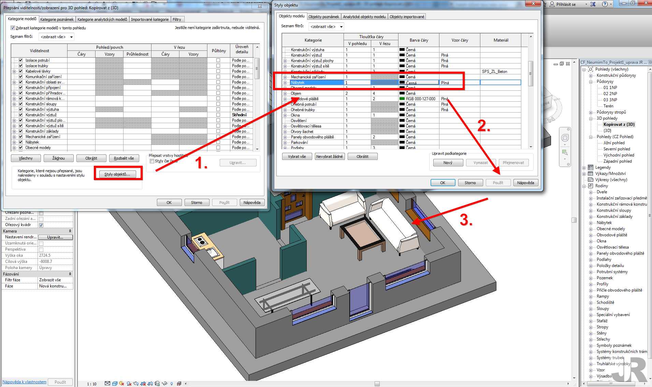Click green color swatch RGB 000-127-000
Image resolution: width=652 pixels, height=387 pixels.
click(x=402, y=99)
